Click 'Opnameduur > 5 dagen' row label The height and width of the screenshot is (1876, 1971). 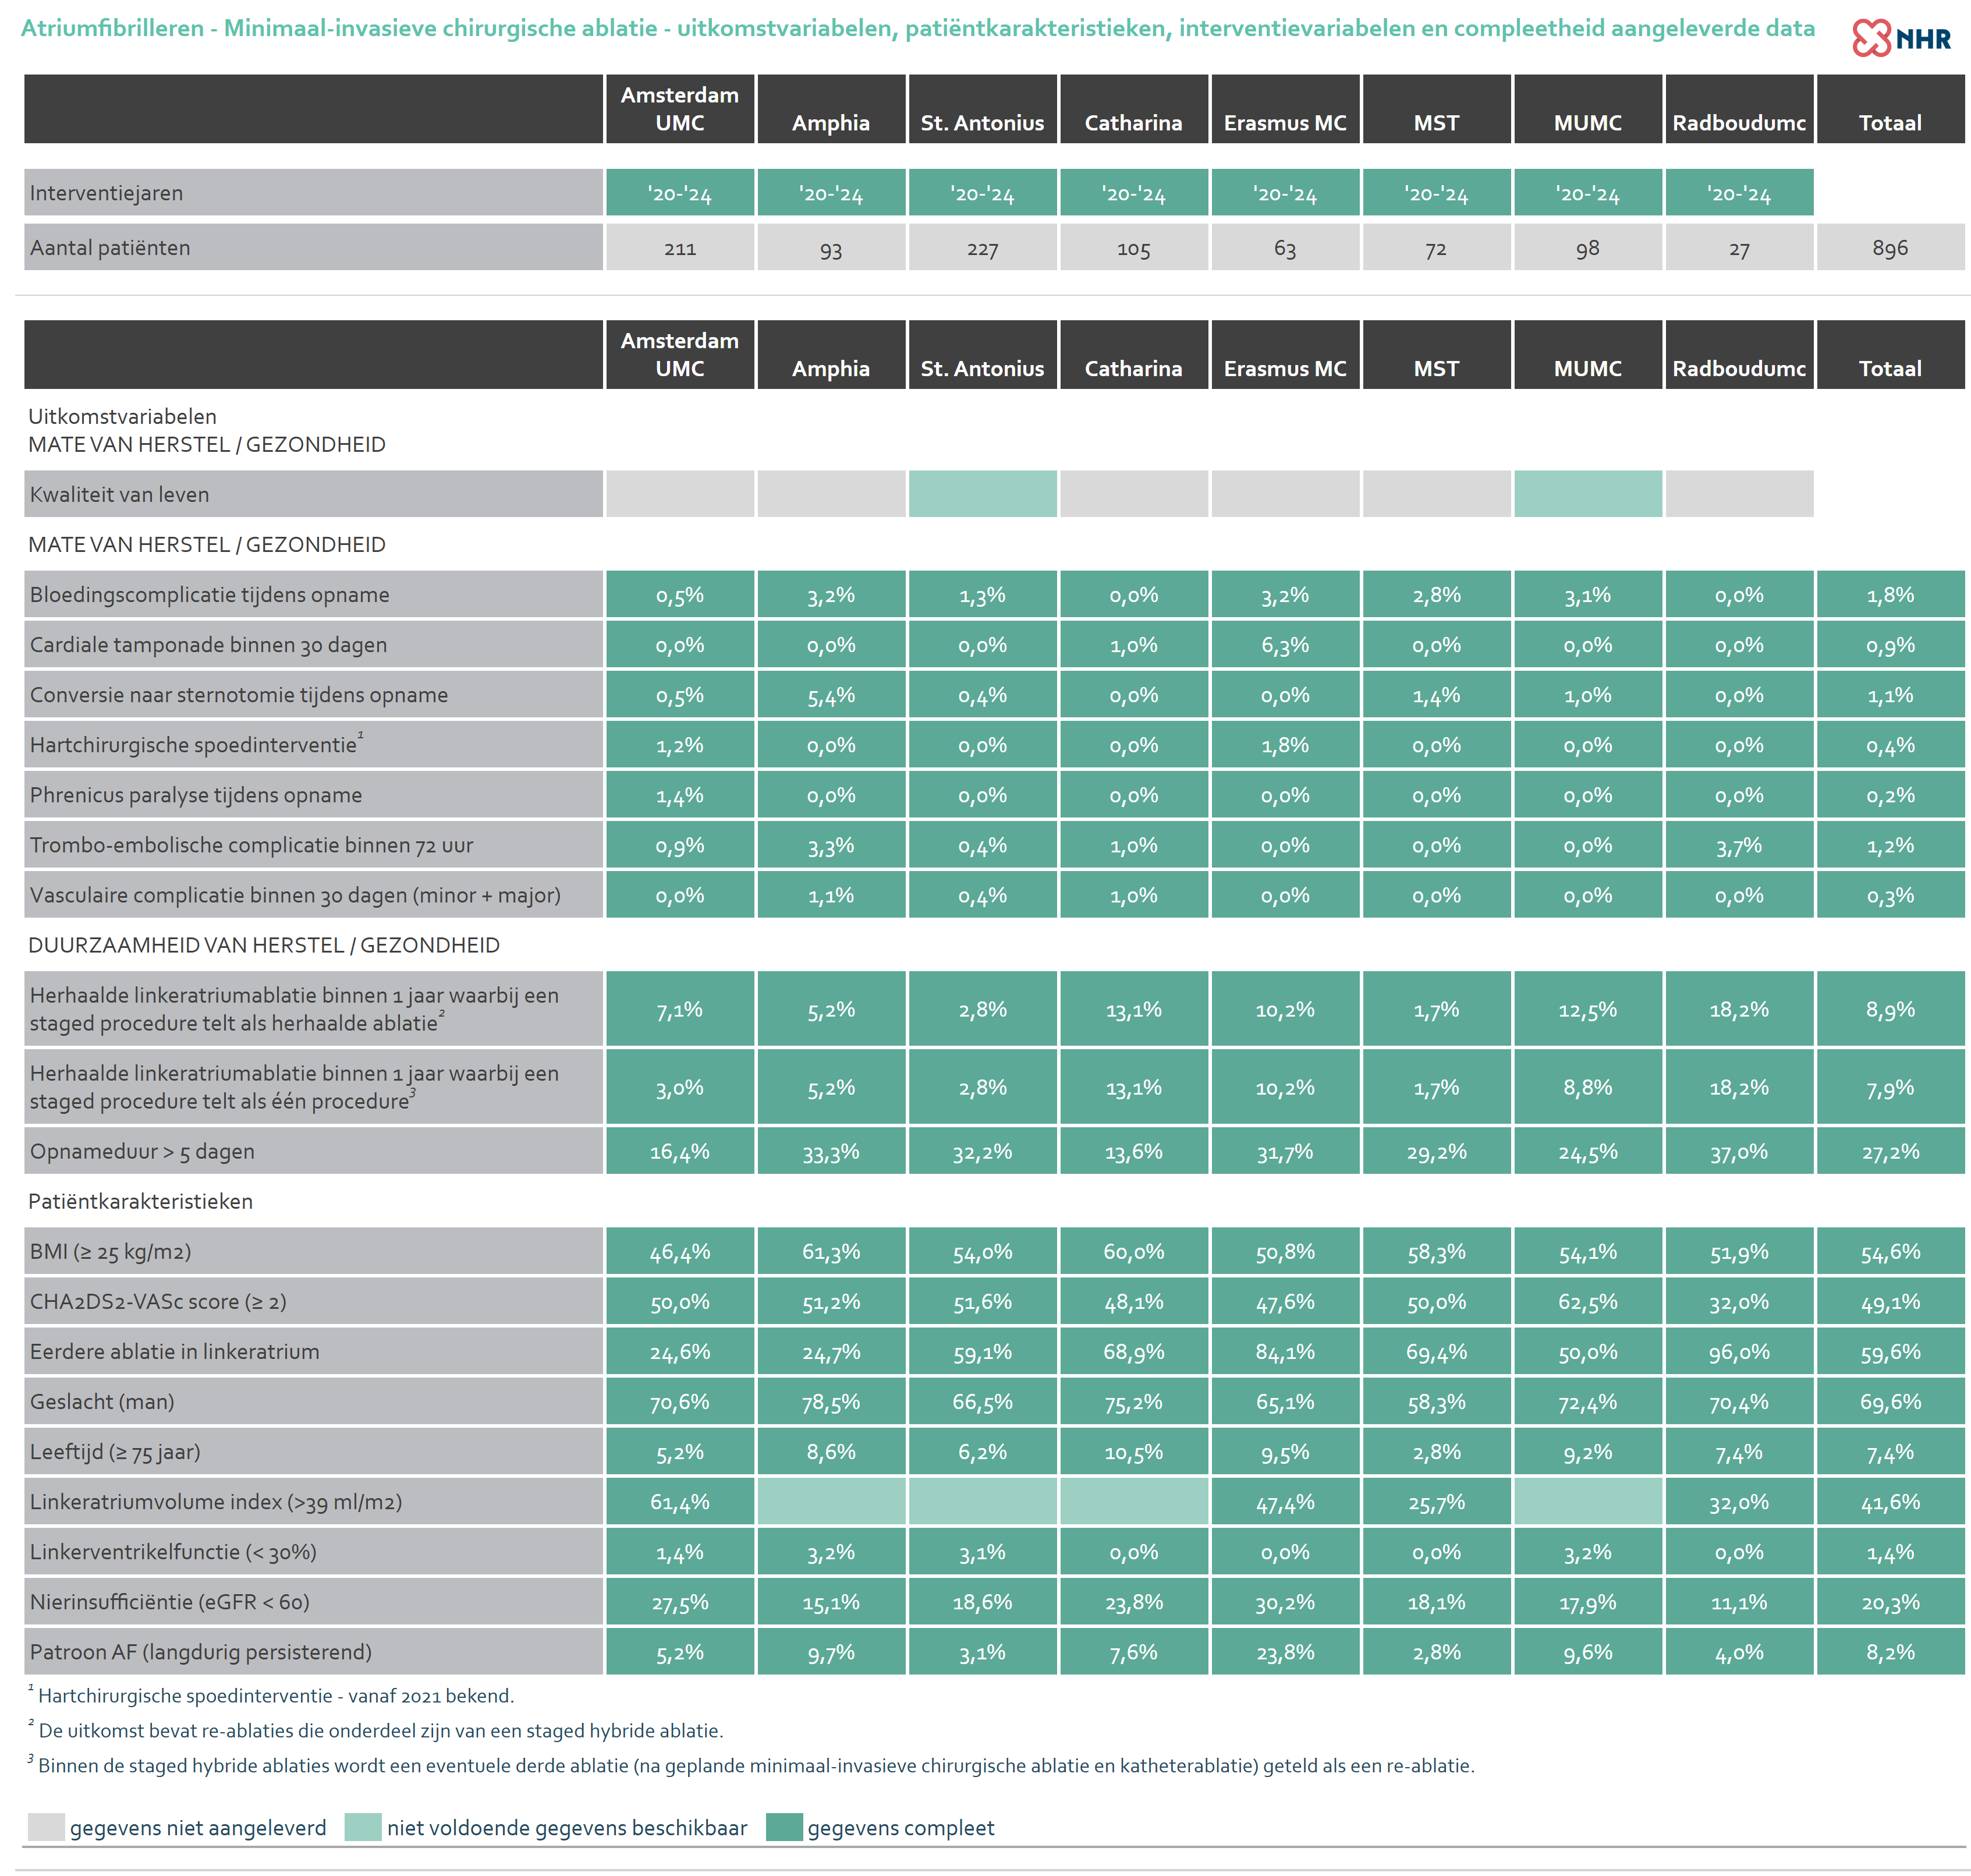(x=142, y=1151)
